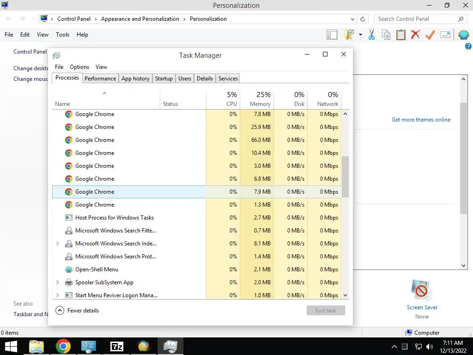Click the Task Manager process list scrollbar thumb
The image size is (473, 355).
[x=346, y=177]
